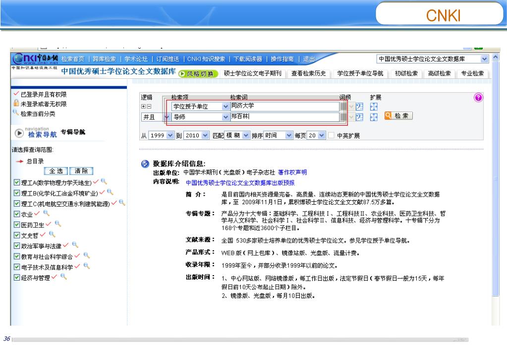This screenshot has height=345, width=507.
Task: Uncheck the 农业 checkbox
Action: click(x=17, y=214)
